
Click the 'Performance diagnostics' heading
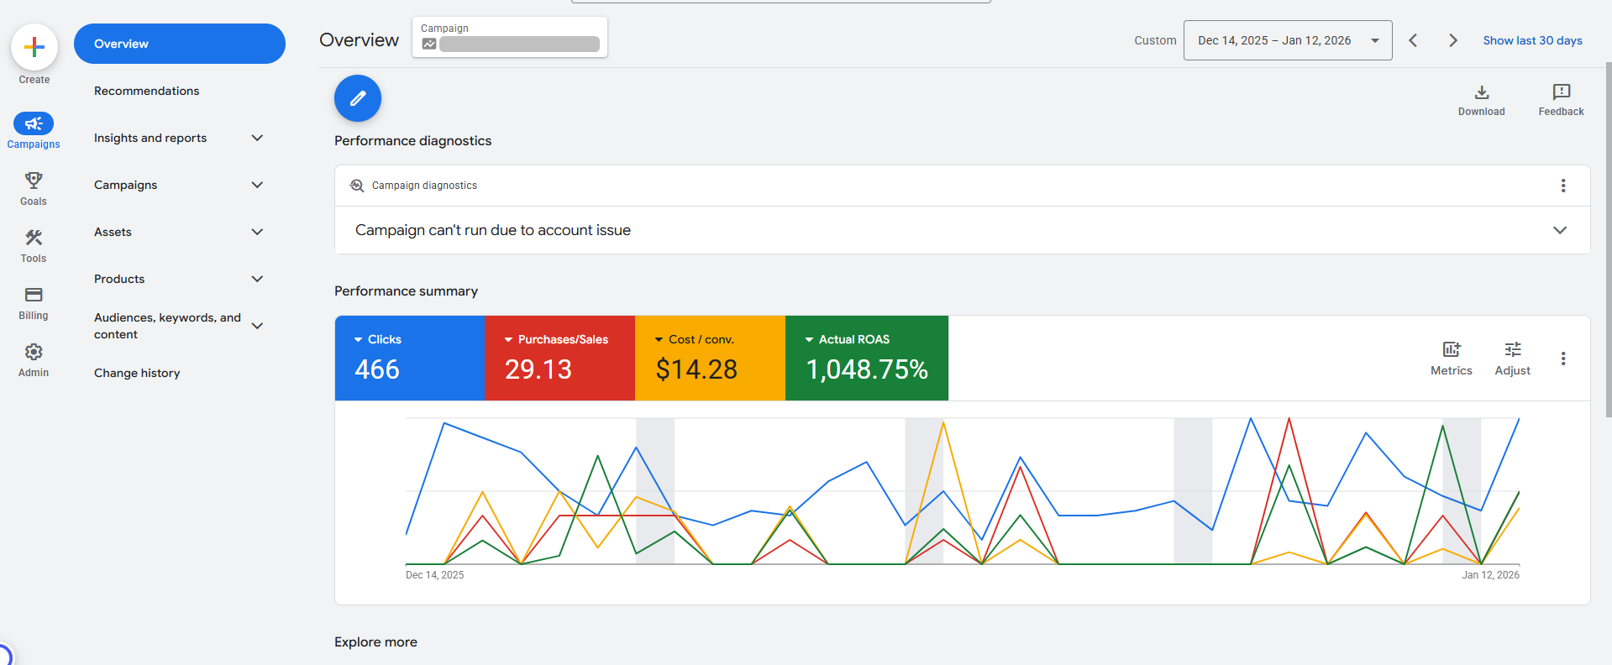(x=412, y=141)
